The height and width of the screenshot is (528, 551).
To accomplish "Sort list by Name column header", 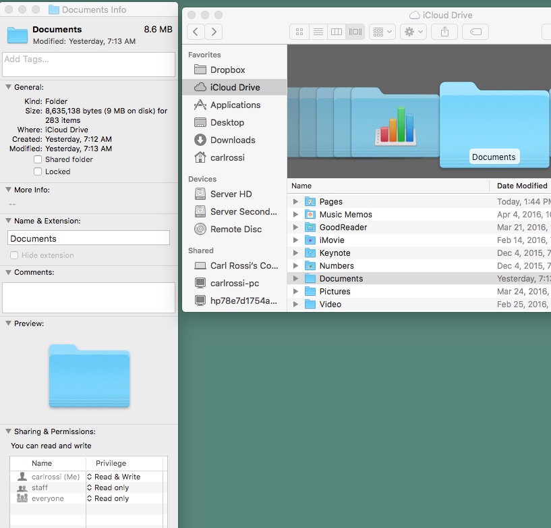I will [x=388, y=186].
